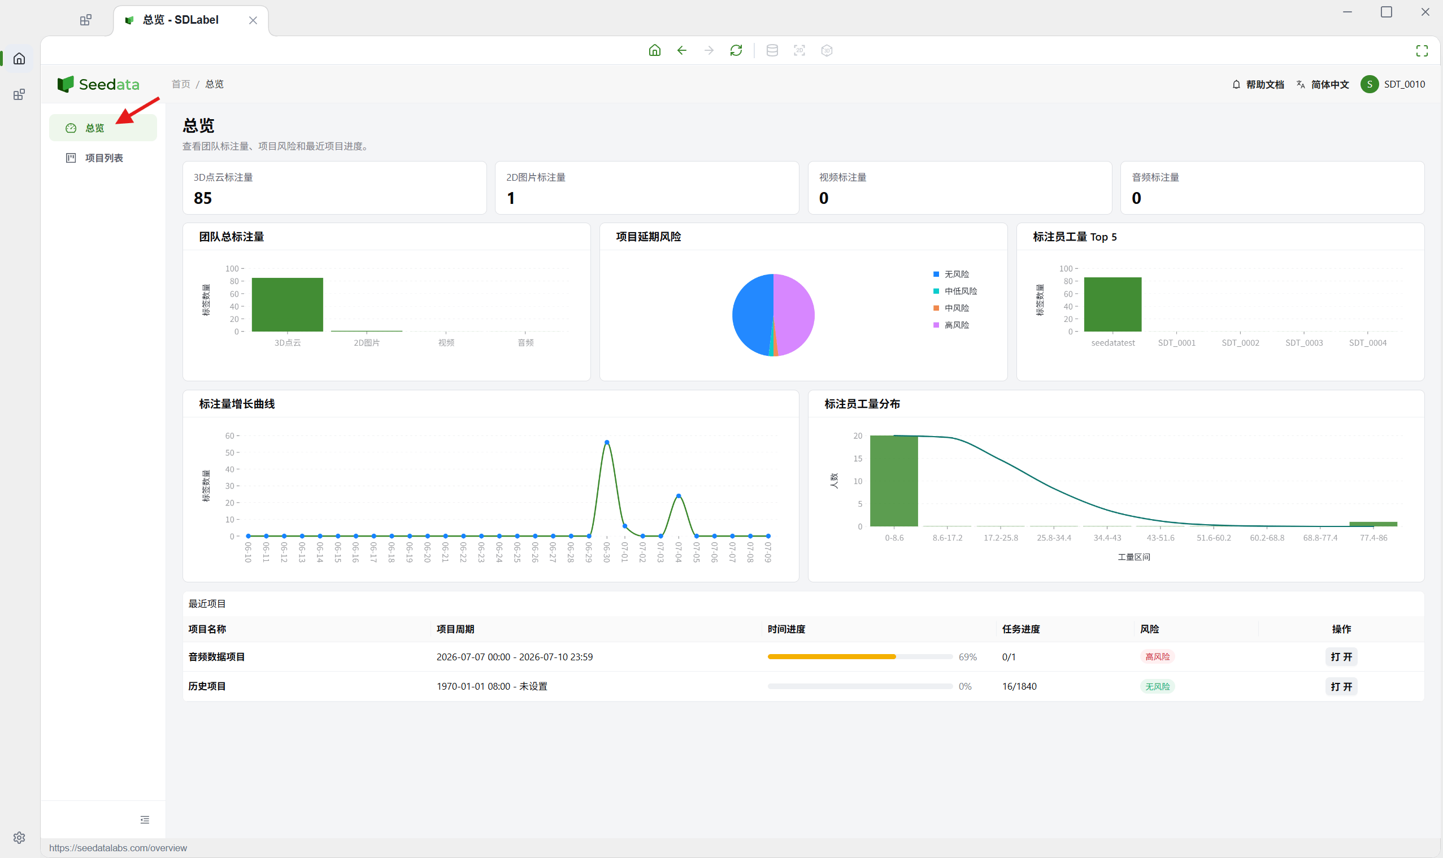Click the SDT_0010 user avatar
The image size is (1443, 858).
1369,84
